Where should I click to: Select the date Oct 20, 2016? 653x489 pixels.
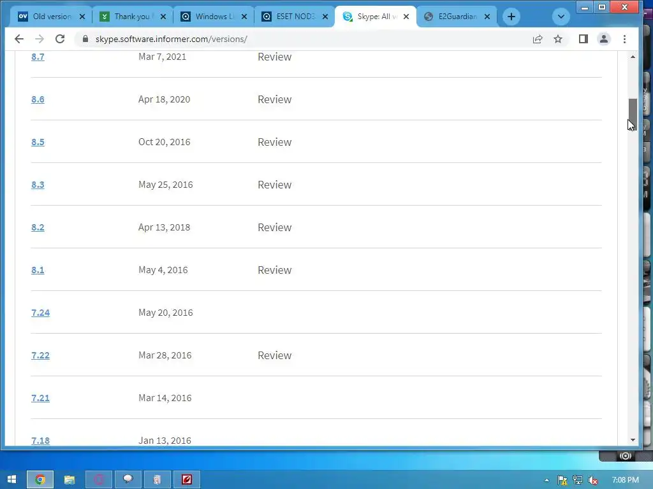coord(164,142)
